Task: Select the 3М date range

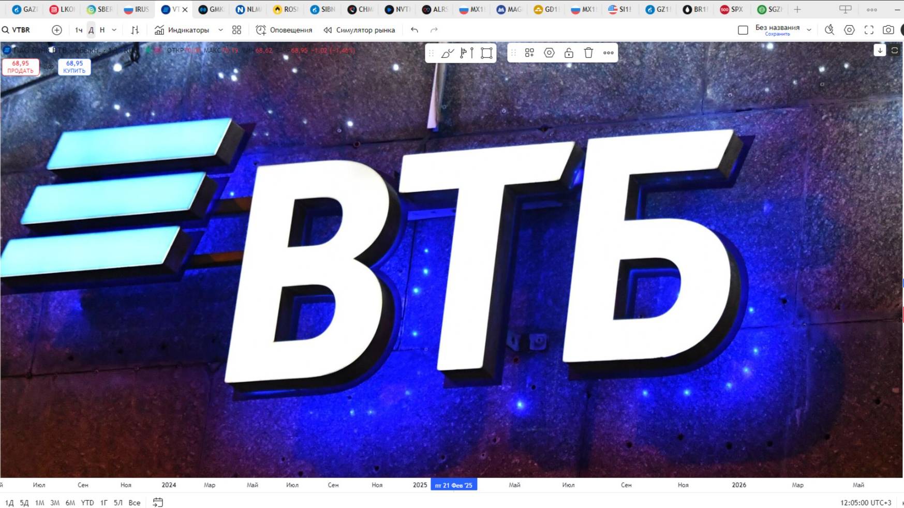Action: (x=55, y=502)
